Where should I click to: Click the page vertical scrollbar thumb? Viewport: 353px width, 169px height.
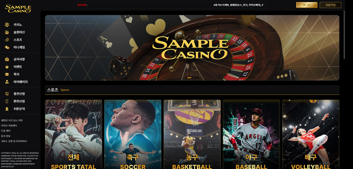click(x=344, y=35)
